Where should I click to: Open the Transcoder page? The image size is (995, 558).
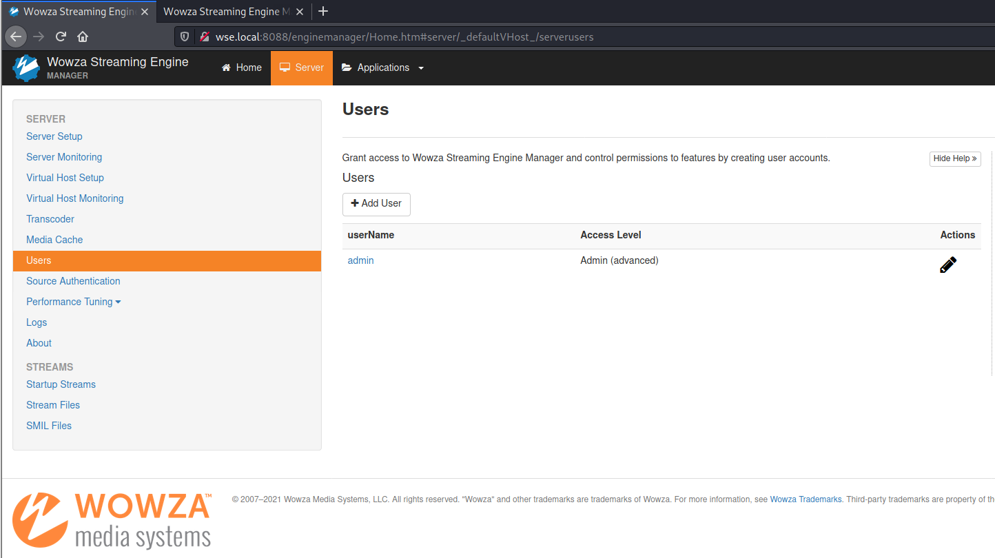pyautogui.click(x=50, y=219)
